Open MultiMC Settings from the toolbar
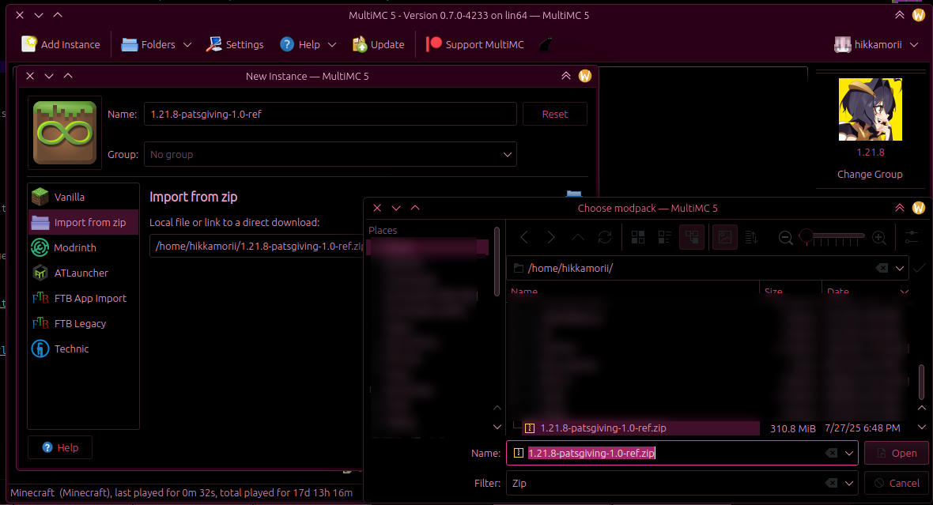Viewport: 933px width, 505px height. 235,44
